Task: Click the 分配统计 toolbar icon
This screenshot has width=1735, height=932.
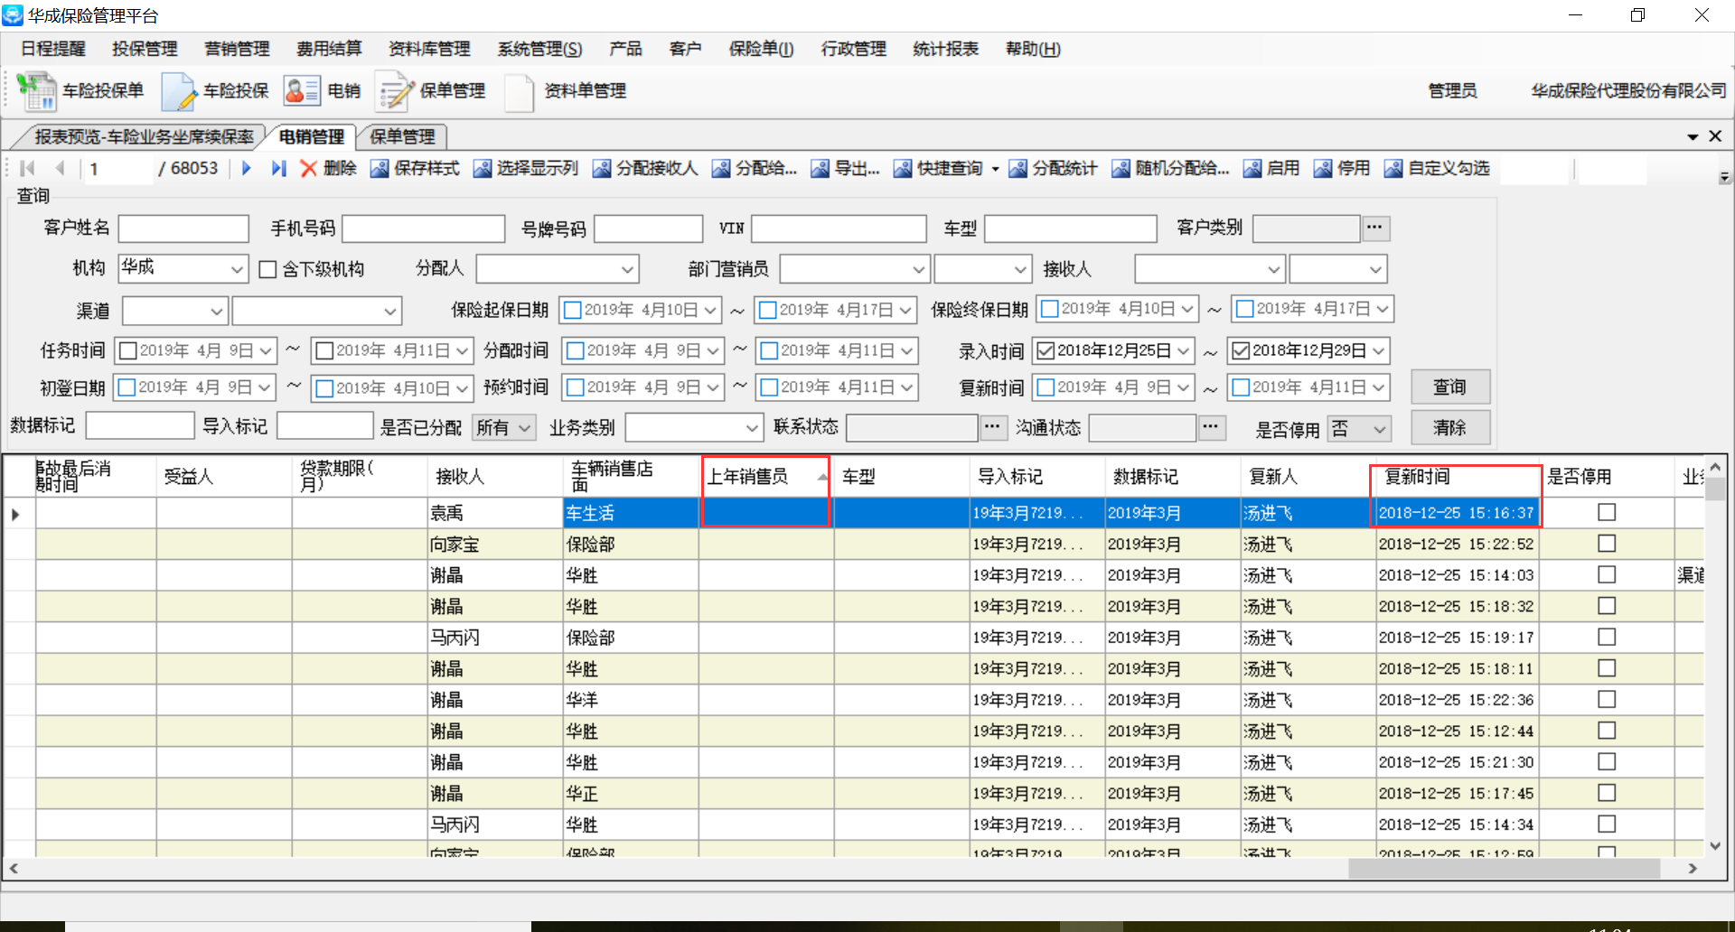Action: [1018, 169]
